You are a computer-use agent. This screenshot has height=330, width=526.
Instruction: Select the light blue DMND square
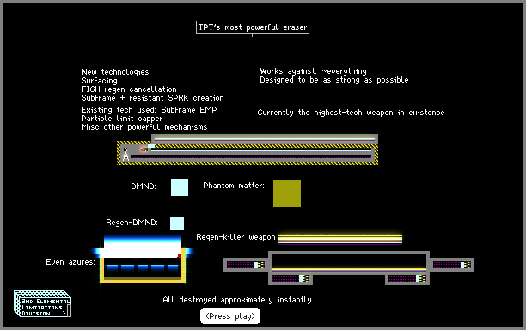click(x=180, y=187)
